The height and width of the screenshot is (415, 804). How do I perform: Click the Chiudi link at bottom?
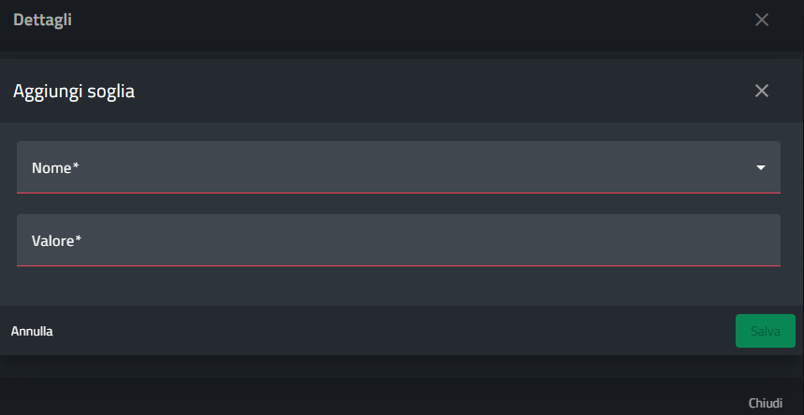(x=765, y=403)
